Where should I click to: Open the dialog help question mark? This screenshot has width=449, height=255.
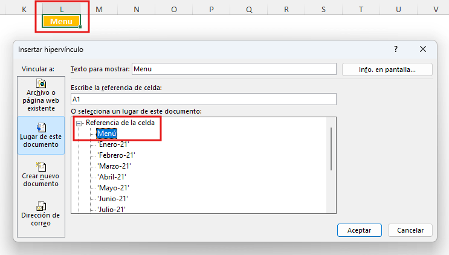[396, 49]
